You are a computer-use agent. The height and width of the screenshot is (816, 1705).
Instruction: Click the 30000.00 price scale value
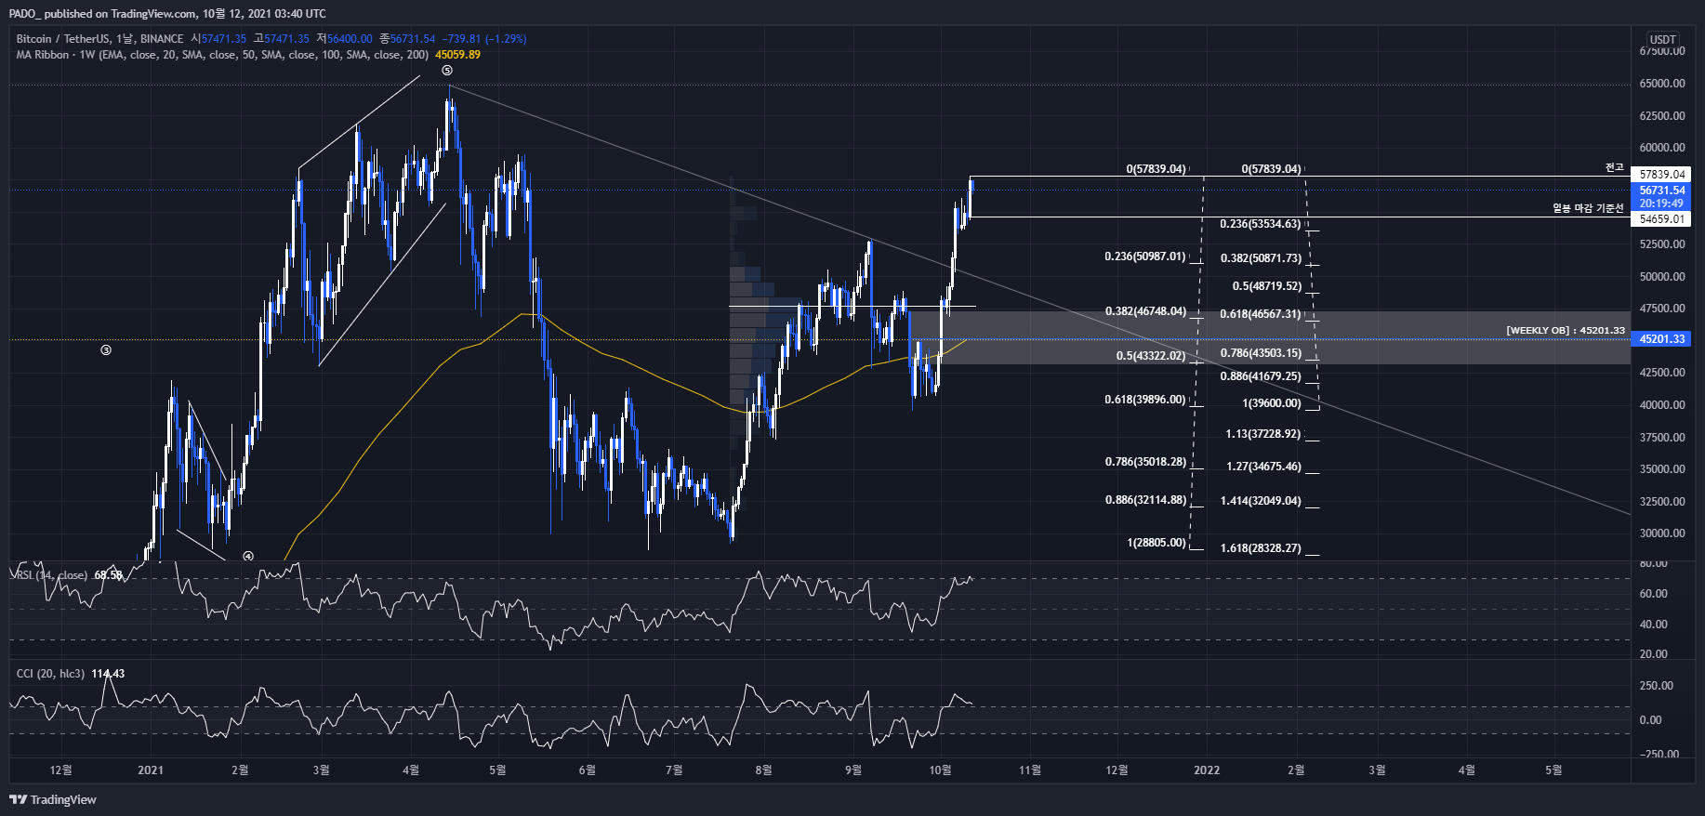(1662, 533)
